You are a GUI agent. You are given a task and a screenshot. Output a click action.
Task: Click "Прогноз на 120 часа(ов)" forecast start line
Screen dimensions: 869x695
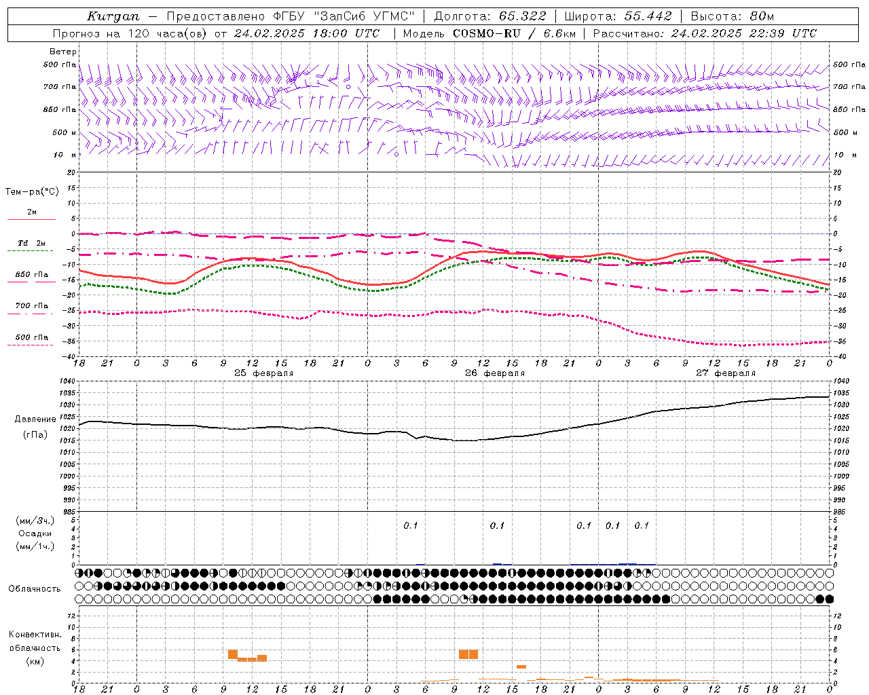click(216, 33)
